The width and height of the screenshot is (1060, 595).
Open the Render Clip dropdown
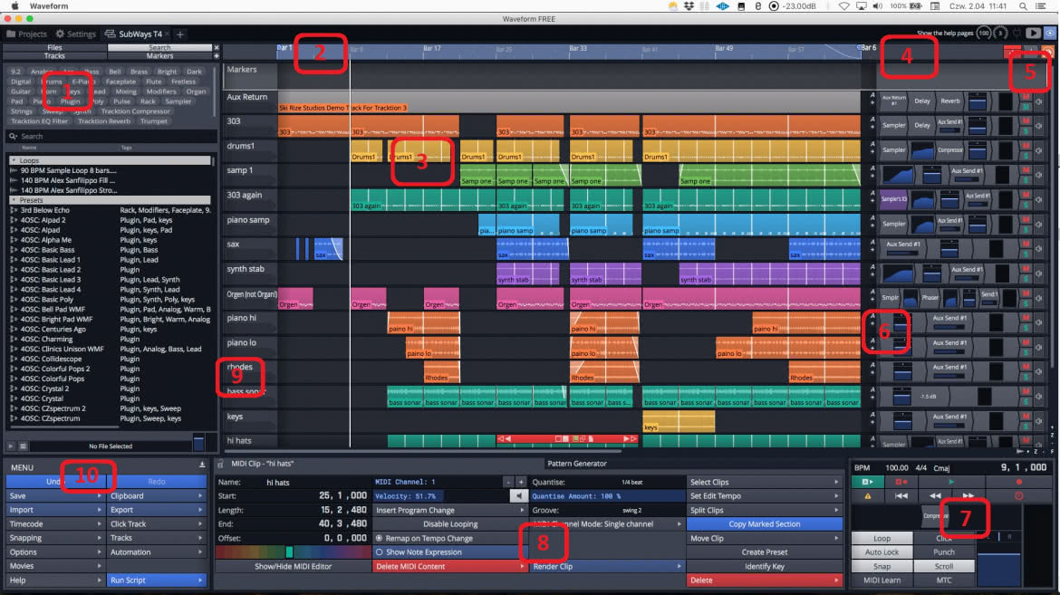tap(608, 567)
